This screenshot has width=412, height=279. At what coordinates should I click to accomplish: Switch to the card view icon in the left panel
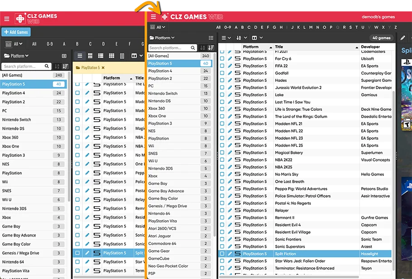(101, 56)
